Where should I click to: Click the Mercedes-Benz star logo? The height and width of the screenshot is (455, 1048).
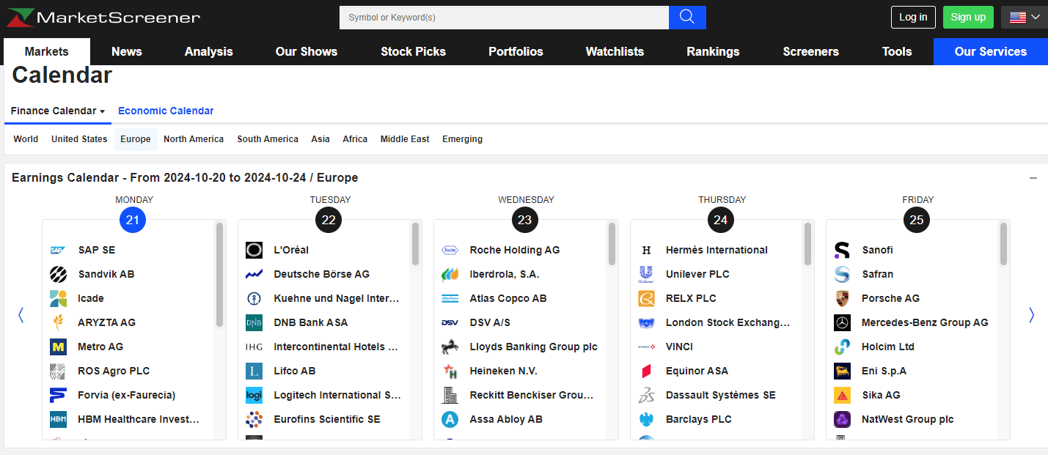[x=842, y=322]
